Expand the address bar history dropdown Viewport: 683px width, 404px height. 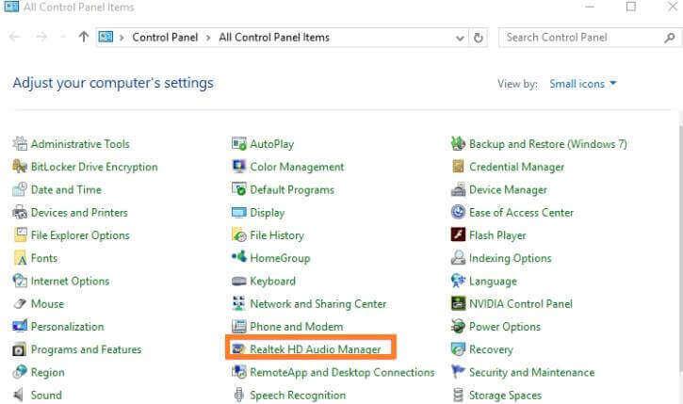coord(460,38)
